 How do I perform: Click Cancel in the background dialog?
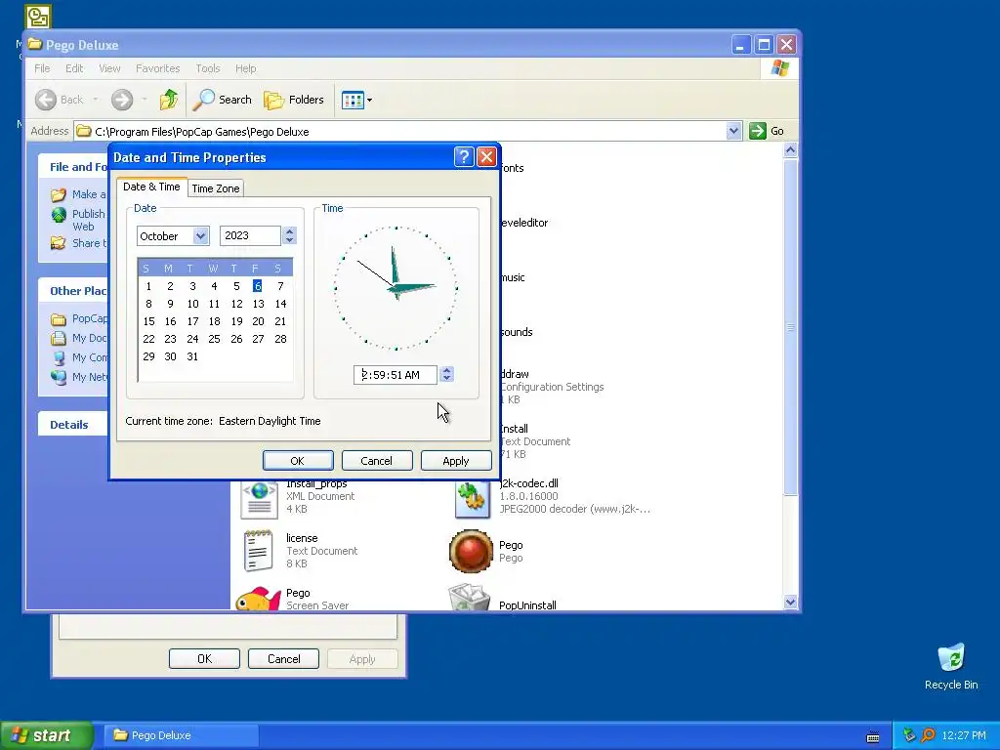point(283,659)
